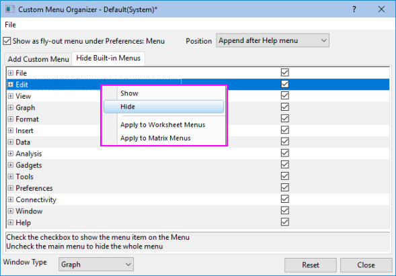Viewport: 396px width, 276px height.
Task: Click the question mark help button
Action: click(x=354, y=9)
